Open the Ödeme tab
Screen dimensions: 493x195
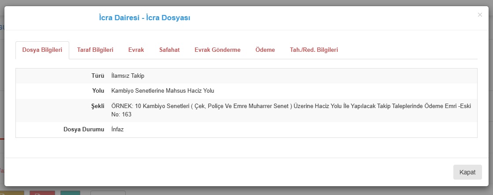click(x=265, y=50)
